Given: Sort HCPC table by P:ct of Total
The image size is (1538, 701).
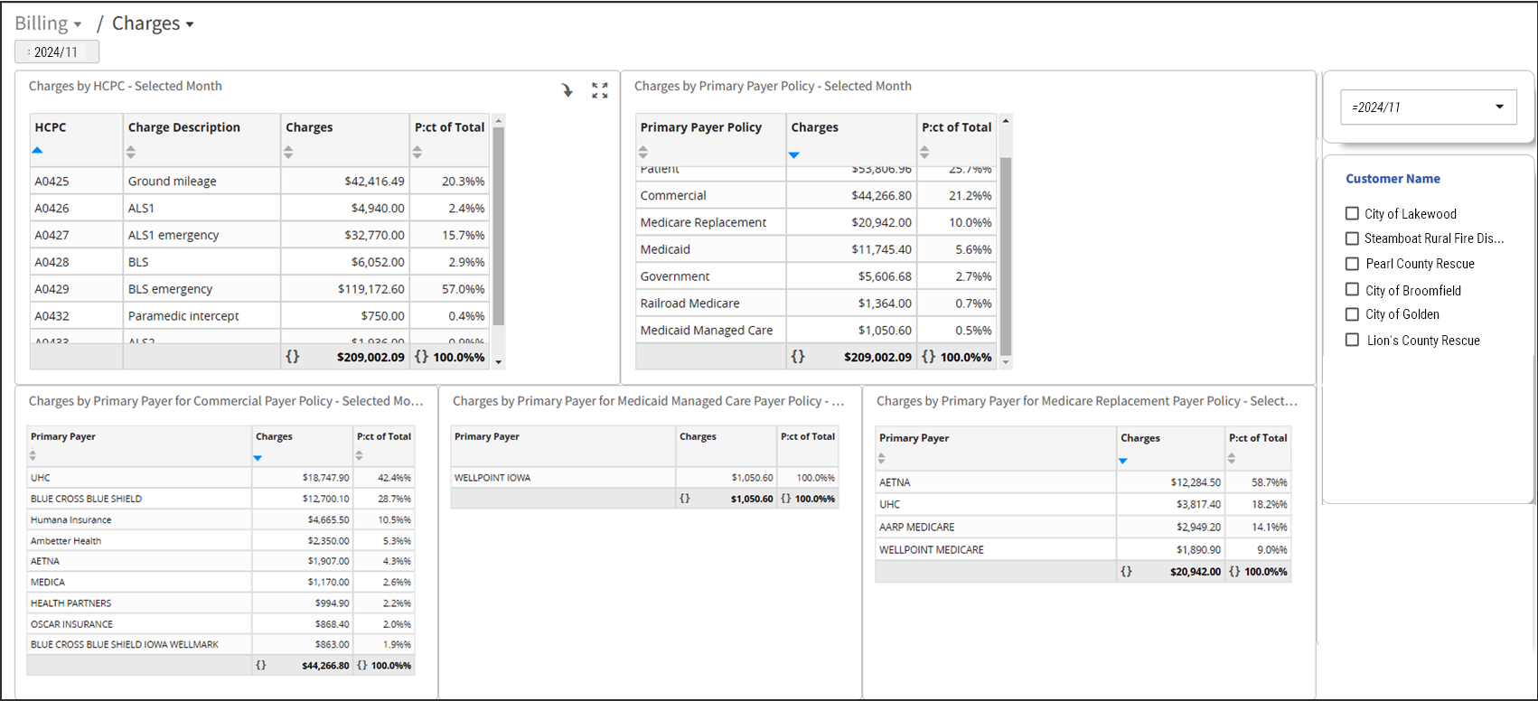Looking at the screenshot, I should point(417,152).
